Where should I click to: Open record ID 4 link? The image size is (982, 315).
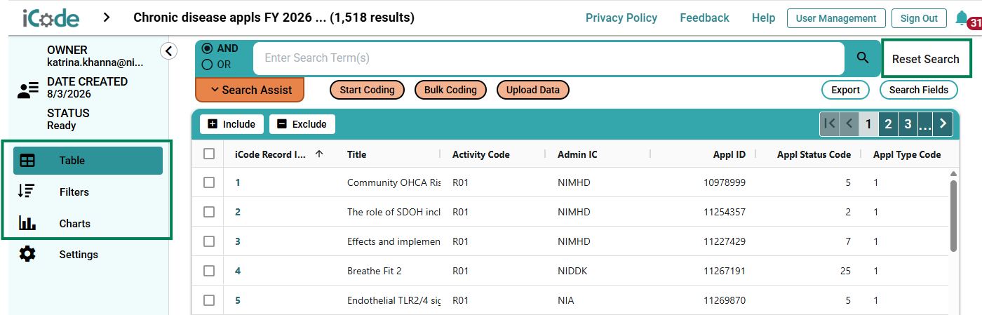point(238,271)
